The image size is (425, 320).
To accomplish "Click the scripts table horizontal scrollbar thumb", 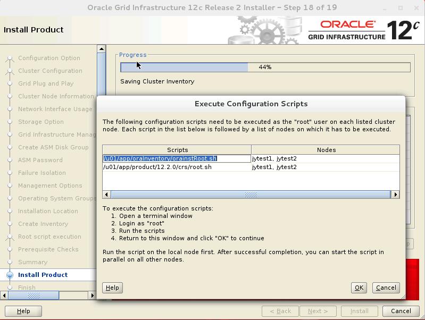I will point(251,195).
